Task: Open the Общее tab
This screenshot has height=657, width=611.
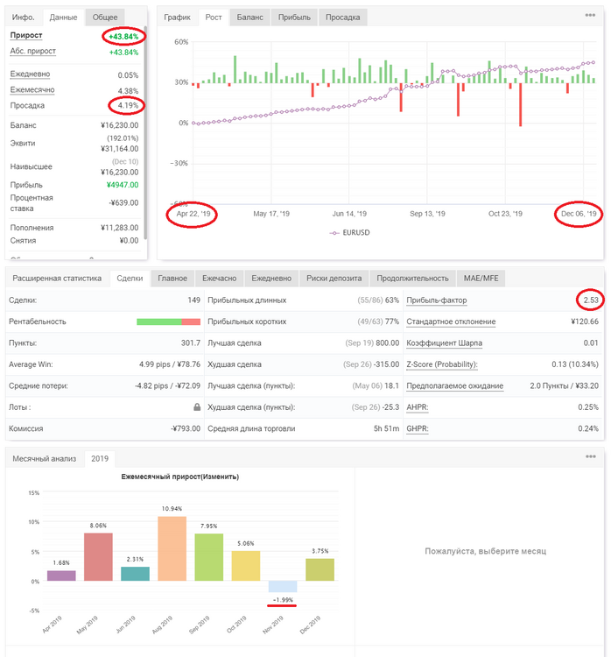Action: click(x=105, y=18)
